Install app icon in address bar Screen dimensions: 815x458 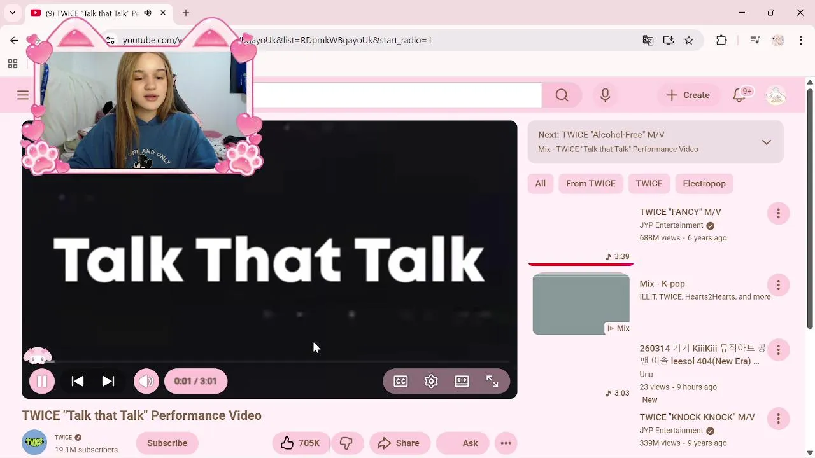[669, 40]
